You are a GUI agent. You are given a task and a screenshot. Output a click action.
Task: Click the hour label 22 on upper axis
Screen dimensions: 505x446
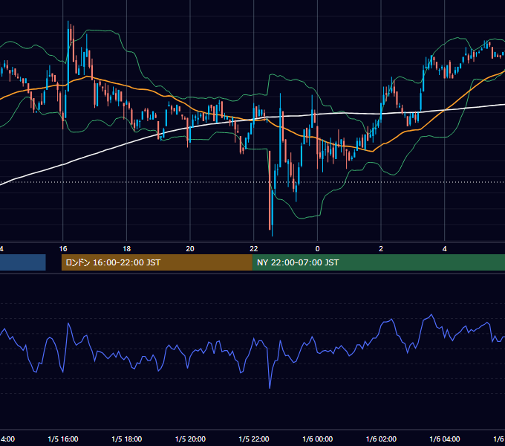[x=254, y=249]
